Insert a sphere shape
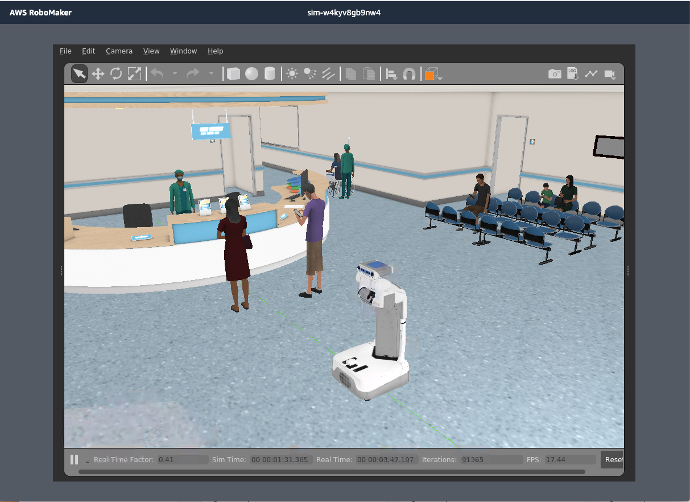The width and height of the screenshot is (690, 502). [x=251, y=73]
